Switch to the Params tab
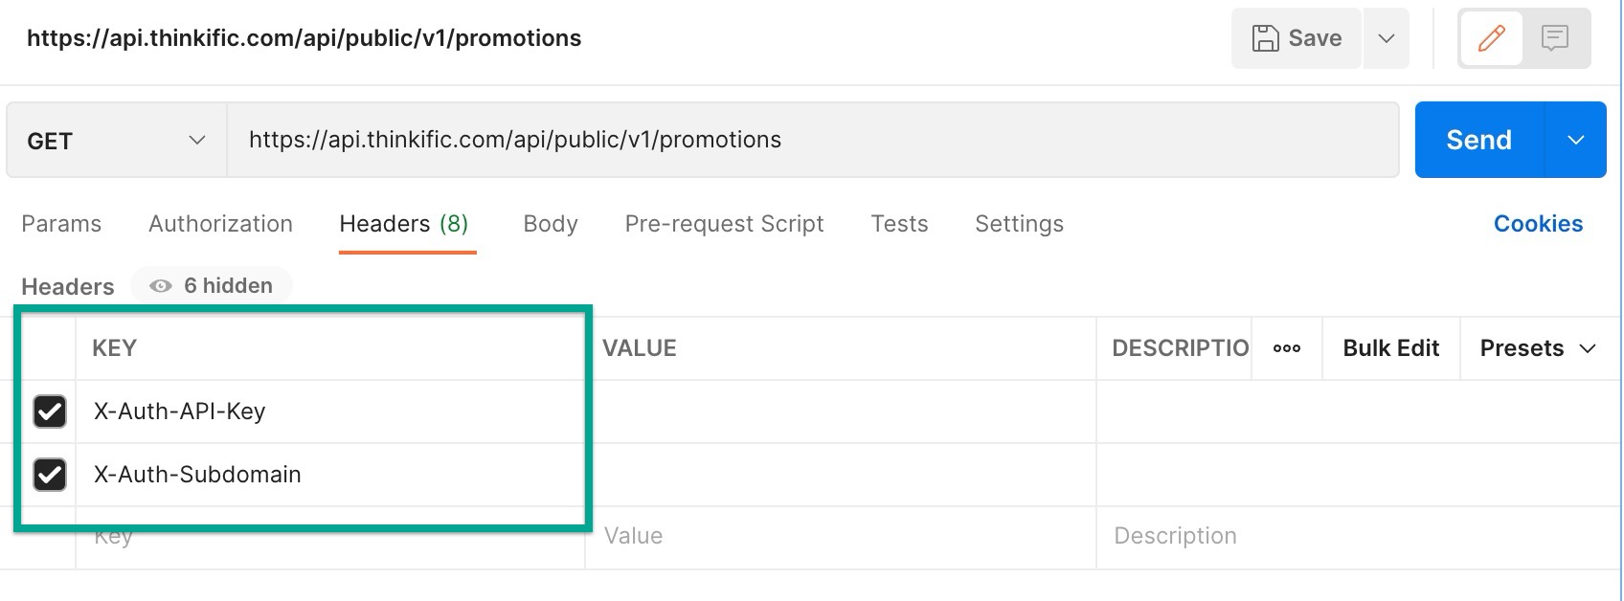 pyautogui.click(x=61, y=224)
